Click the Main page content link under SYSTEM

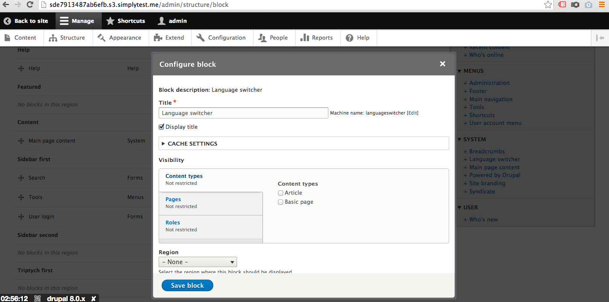point(494,168)
